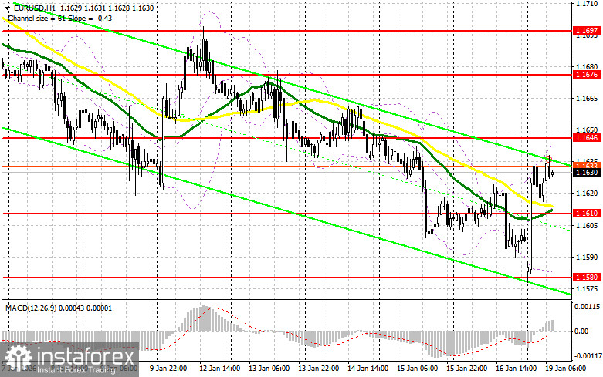Image resolution: width=603 pixels, height=377 pixels.
Task: Click the 'Channel size = 61 Slope = -0.43' label
Action: tap(60, 18)
